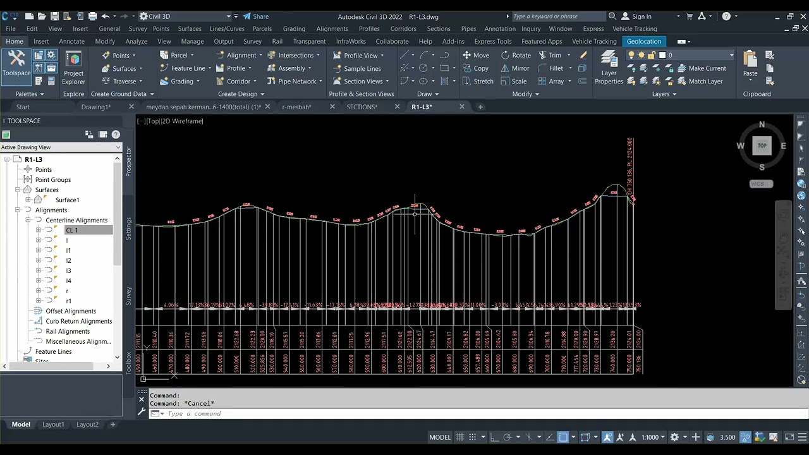809x455 pixels.
Task: Expand the CL 1 alignment node
Action: [39, 230]
